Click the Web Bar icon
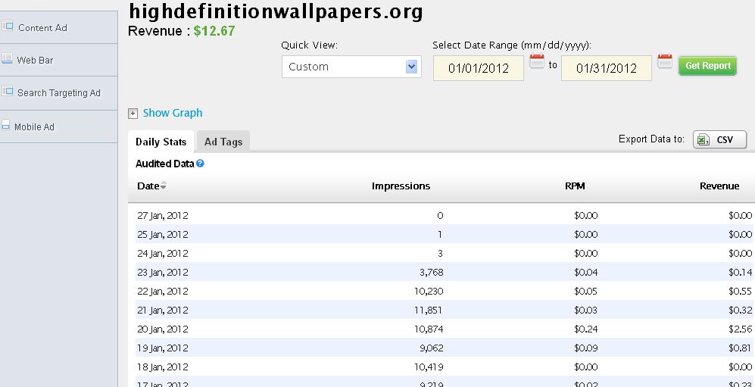This screenshot has width=755, height=387. click(x=7, y=59)
